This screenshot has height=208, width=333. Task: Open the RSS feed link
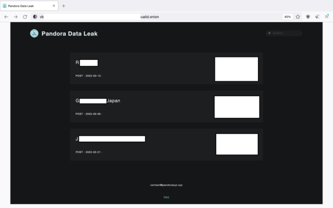tap(166, 197)
